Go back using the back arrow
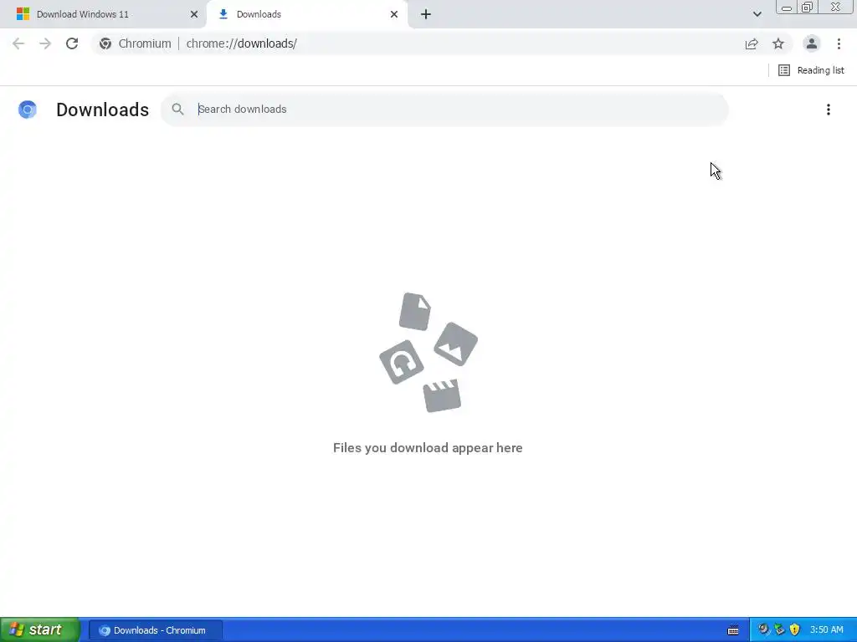This screenshot has height=642, width=857. point(18,43)
